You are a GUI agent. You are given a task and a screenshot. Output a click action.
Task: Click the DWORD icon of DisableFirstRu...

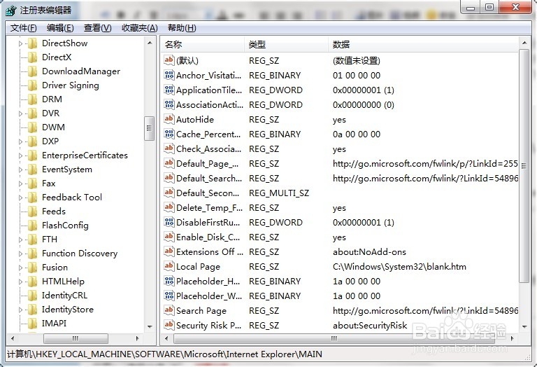pos(169,222)
